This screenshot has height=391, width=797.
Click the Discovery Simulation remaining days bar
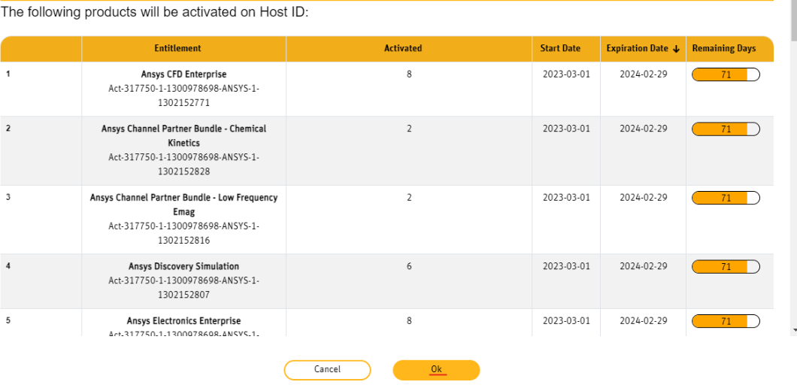click(726, 267)
